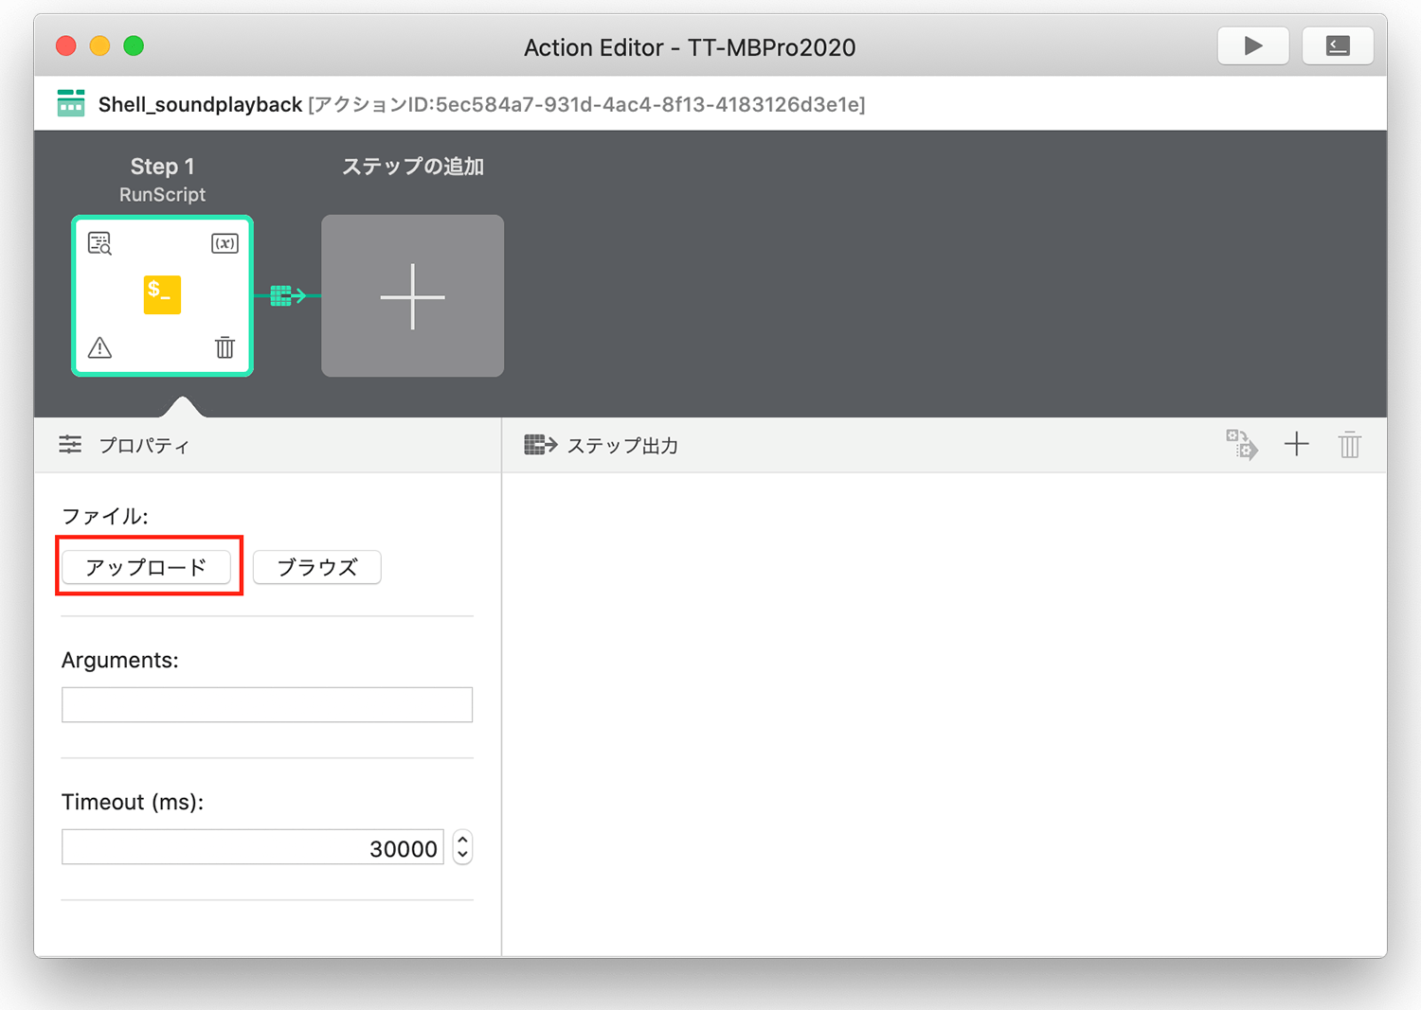The image size is (1421, 1010).
Task: Close the Action Editor window
Action: [66, 45]
